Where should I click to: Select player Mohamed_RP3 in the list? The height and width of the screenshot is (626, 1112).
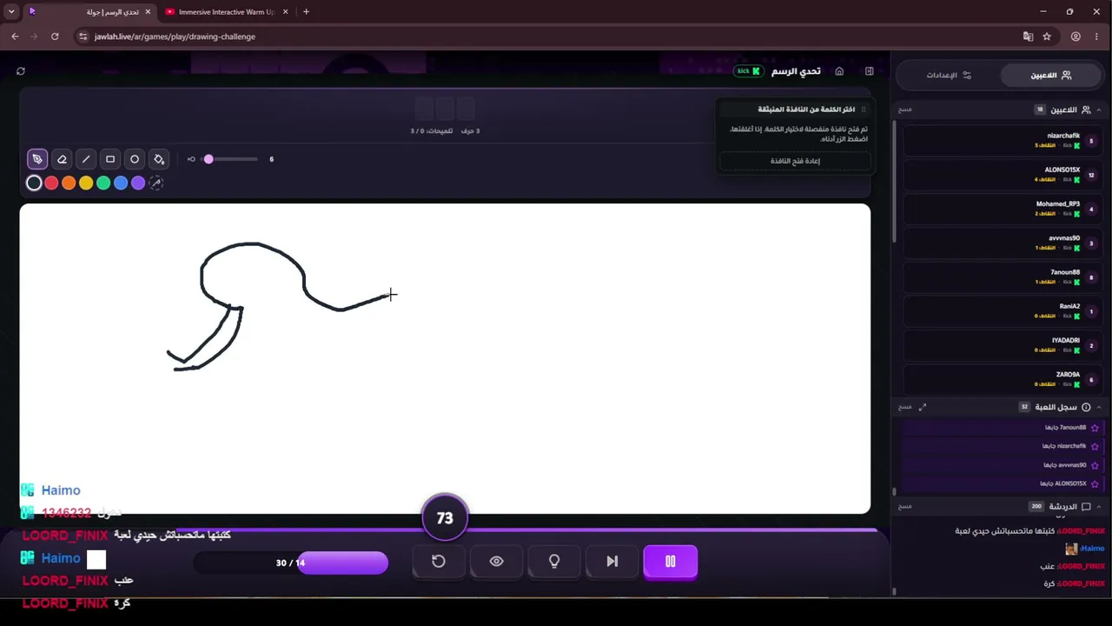pos(1003,209)
